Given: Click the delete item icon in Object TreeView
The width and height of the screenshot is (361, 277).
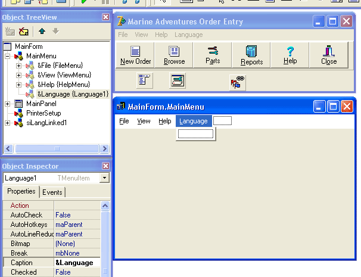Looking at the screenshot, I should 24,32.
